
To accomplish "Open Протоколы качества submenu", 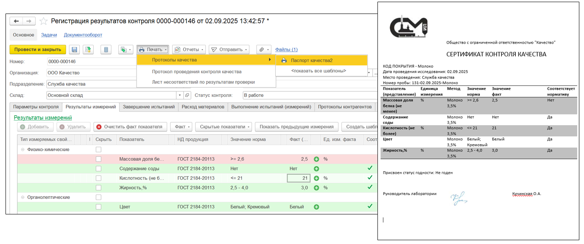I will 206,60.
